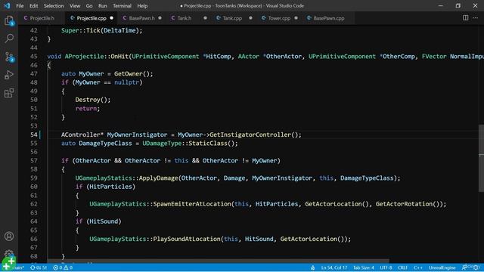484x272 pixels.
Task: Switch to the BasePawn.h tab
Action: 141,18
